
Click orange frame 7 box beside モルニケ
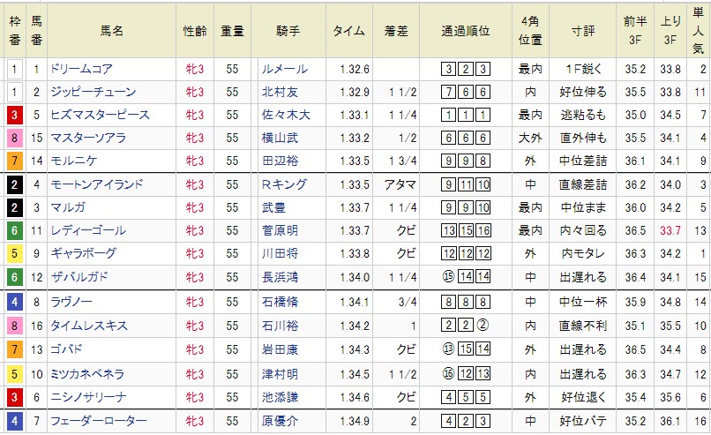tap(15, 161)
